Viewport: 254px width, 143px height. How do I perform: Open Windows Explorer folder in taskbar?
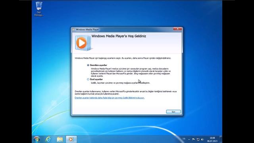[x=60, y=139]
